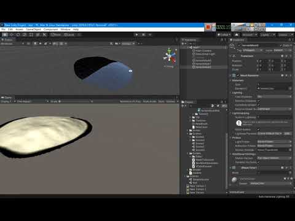This screenshot has width=295, height=221.
Task: Click the Pause button
Action: pos(143,35)
